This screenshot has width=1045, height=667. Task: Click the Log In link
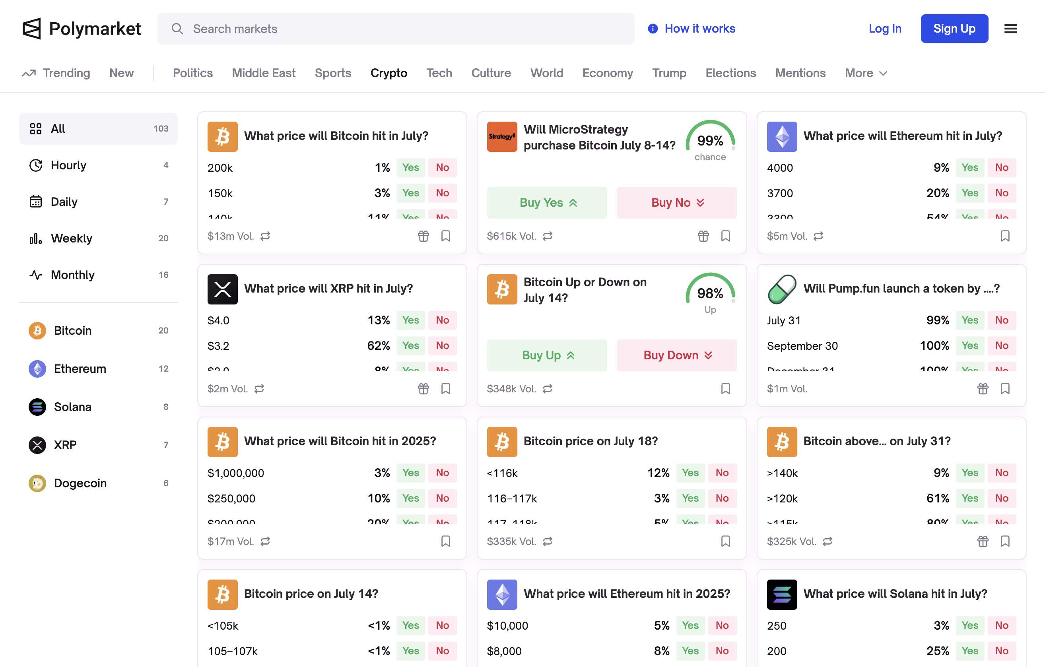pos(885,29)
